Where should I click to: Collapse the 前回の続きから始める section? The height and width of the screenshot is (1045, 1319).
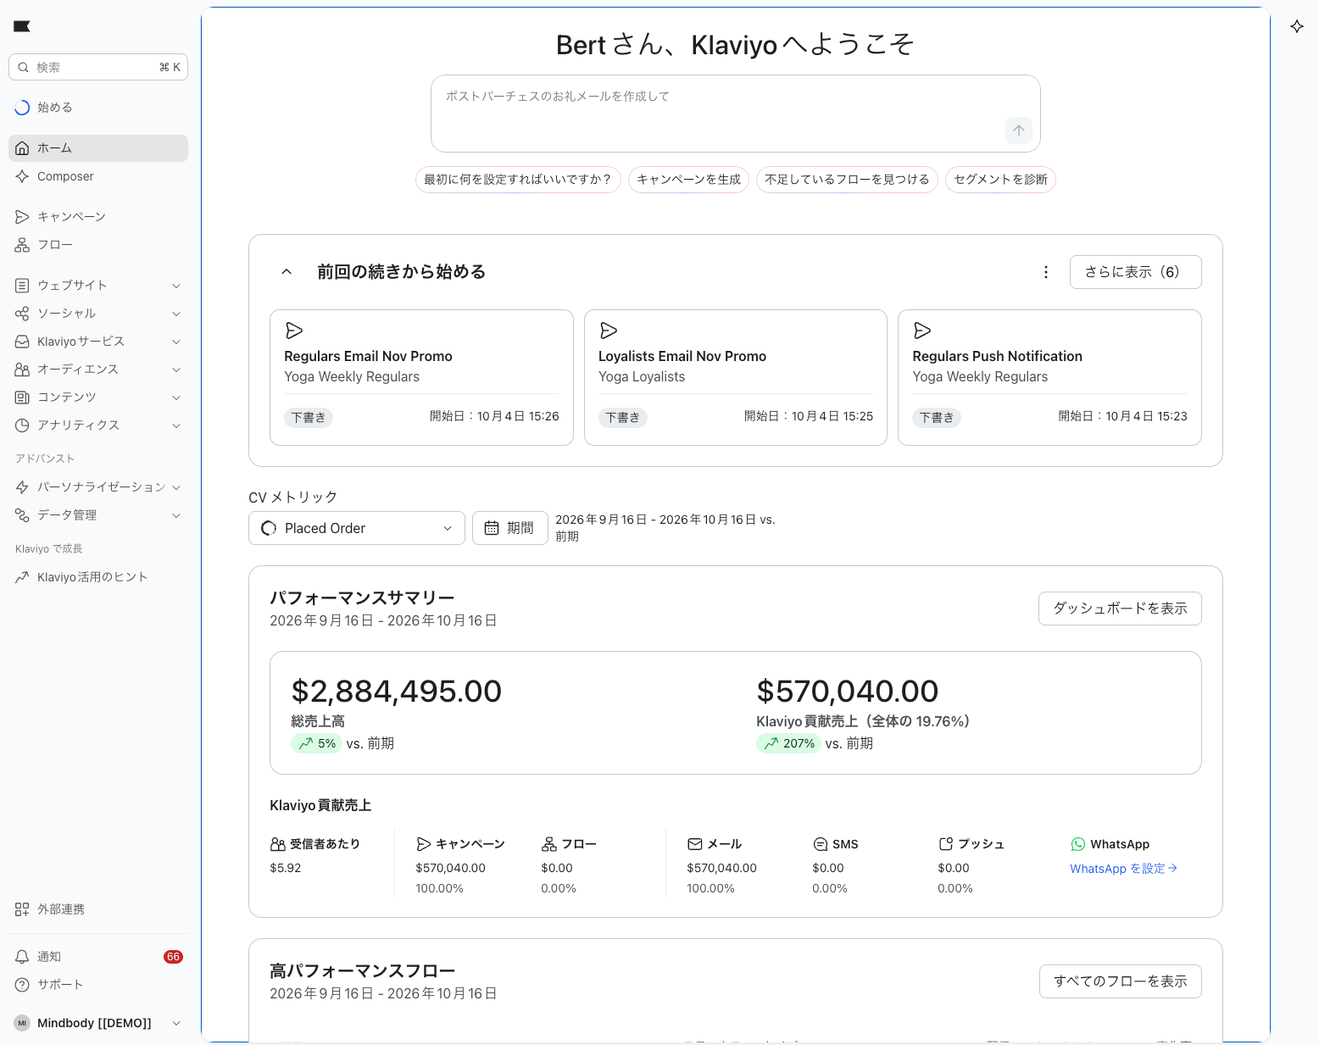tap(287, 272)
